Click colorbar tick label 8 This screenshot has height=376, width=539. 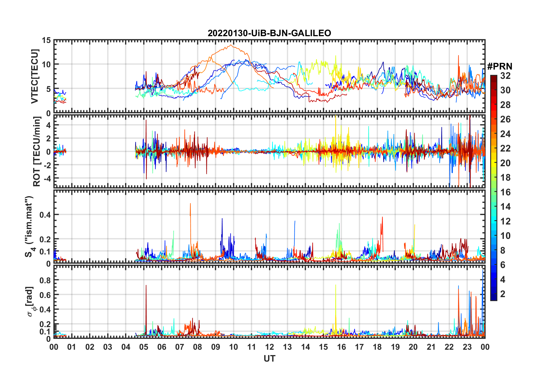[x=503, y=250]
